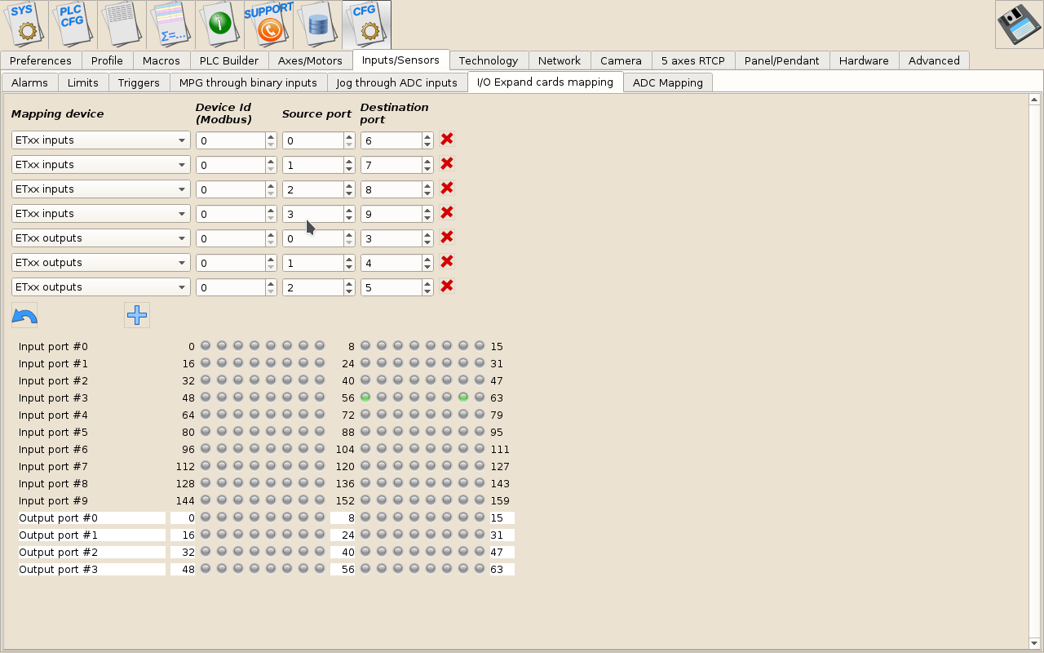Click the blue undo arrow icon

click(24, 315)
